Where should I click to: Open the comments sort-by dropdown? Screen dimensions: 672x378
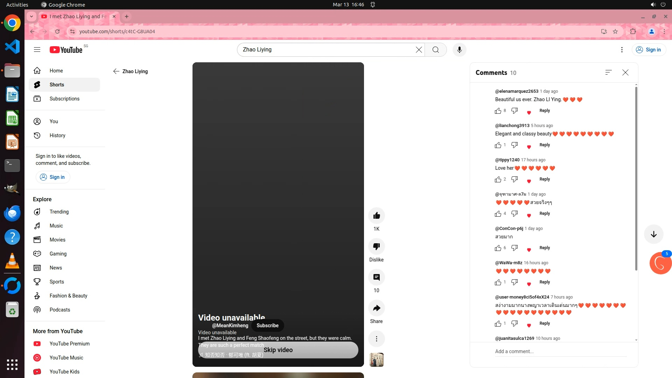[x=608, y=72]
